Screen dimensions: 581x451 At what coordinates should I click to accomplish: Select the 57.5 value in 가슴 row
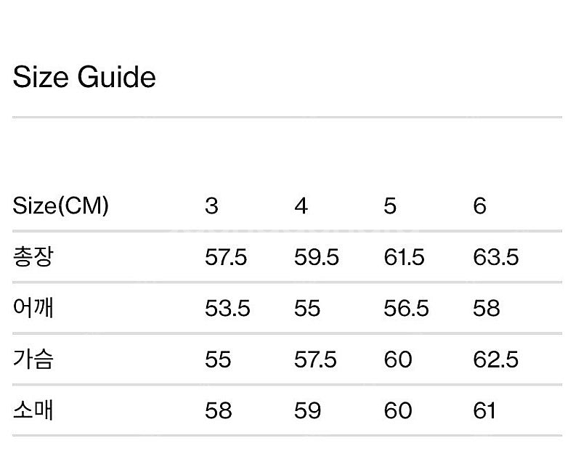pos(315,359)
